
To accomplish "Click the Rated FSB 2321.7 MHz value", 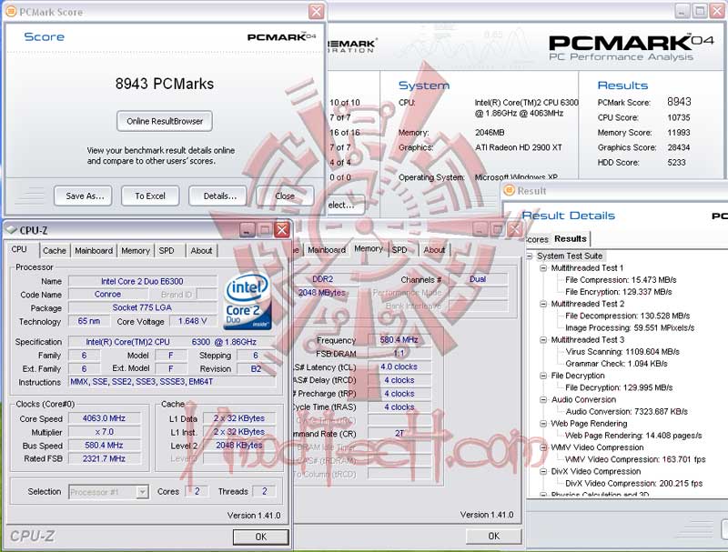I will point(104,458).
